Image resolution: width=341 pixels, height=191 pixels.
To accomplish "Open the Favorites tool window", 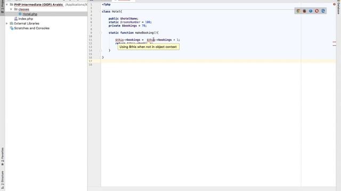I will pos(2,157).
